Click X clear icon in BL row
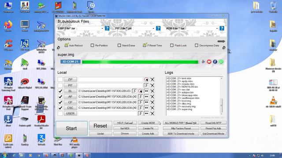The height and width of the screenshot is (158, 282). pyautogui.click(x=152, y=91)
